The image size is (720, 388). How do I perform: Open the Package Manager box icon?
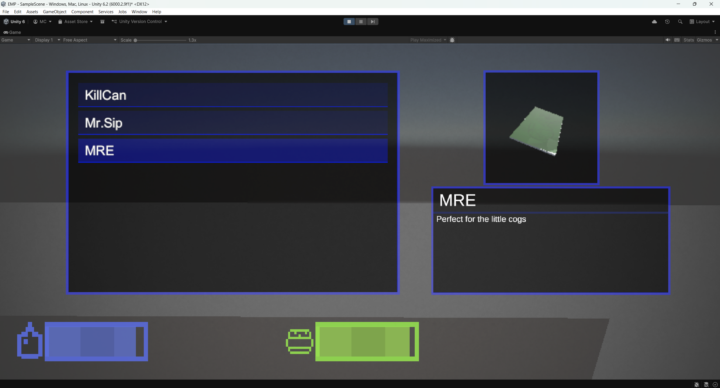pos(102,22)
